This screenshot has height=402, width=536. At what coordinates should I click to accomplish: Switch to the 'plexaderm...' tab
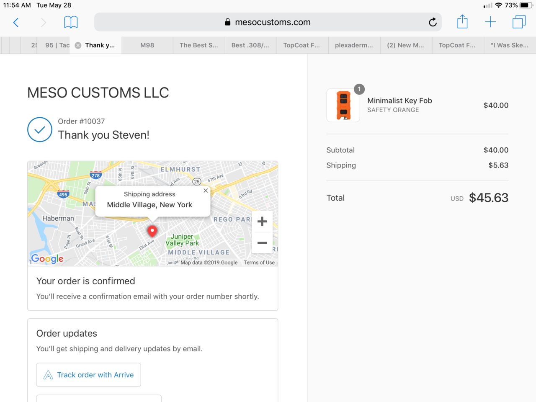pos(354,45)
